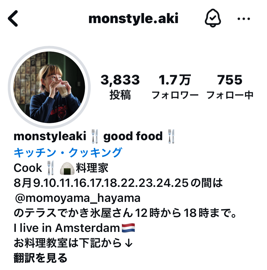The width and height of the screenshot is (267, 270).
Task: Open the キッチン・クッキング category link
Action: 68,153
